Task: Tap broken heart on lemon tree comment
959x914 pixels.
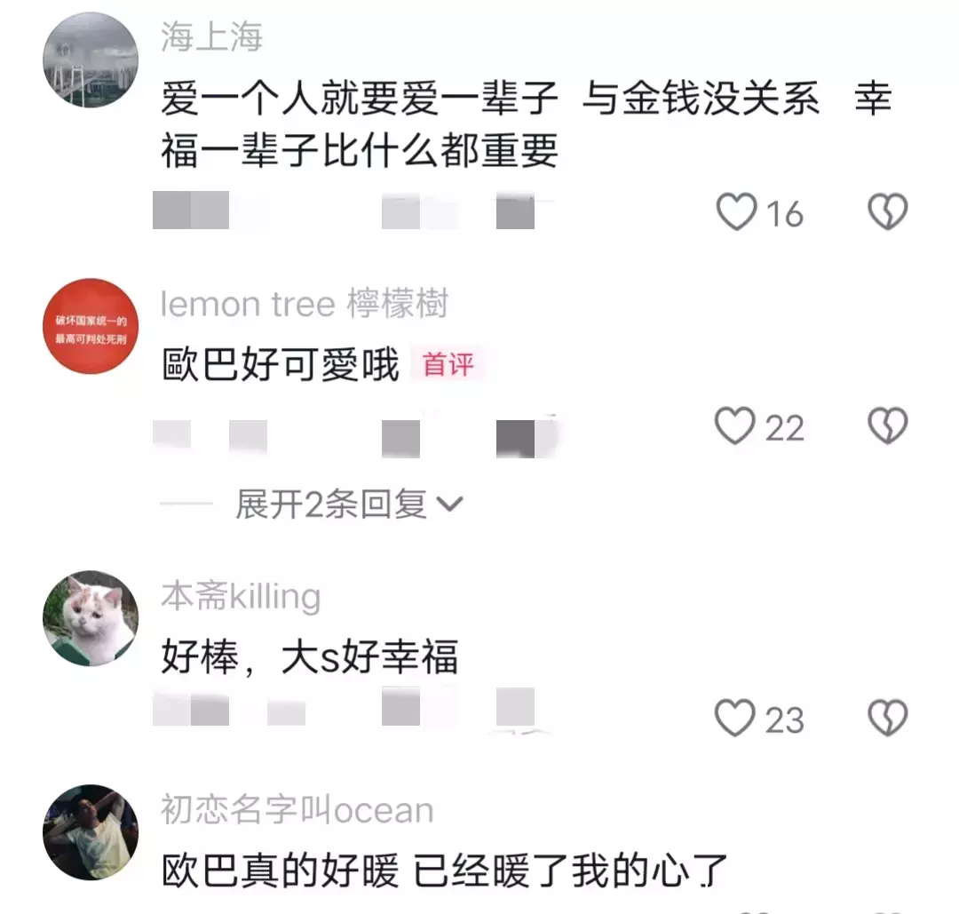Action: point(887,425)
